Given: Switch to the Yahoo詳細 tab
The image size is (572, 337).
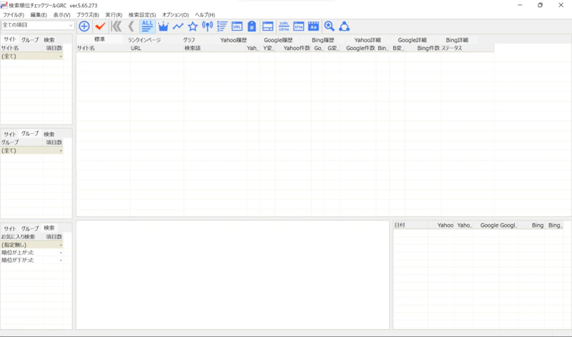Looking at the screenshot, I should pyautogui.click(x=368, y=40).
